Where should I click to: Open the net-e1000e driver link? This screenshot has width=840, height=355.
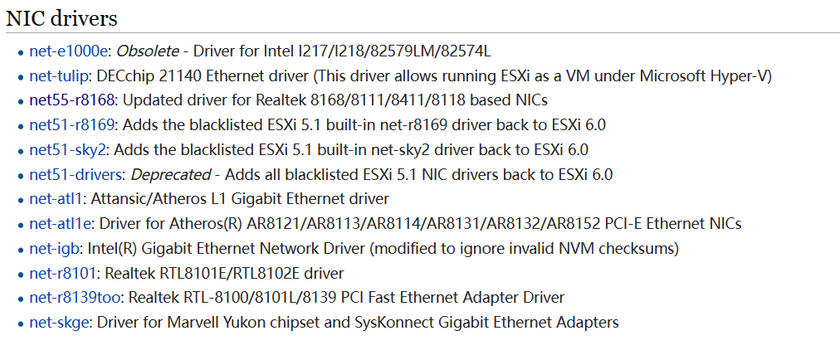[69, 51]
